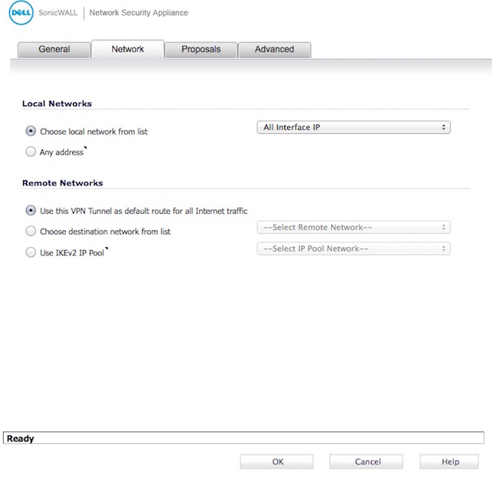Viewport: 497px width, 480px height.
Task: Click the Dell logo icon
Action: click(21, 13)
